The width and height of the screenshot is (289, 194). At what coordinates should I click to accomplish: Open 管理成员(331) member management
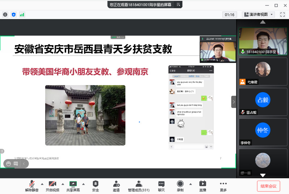pyautogui.click(x=139, y=186)
